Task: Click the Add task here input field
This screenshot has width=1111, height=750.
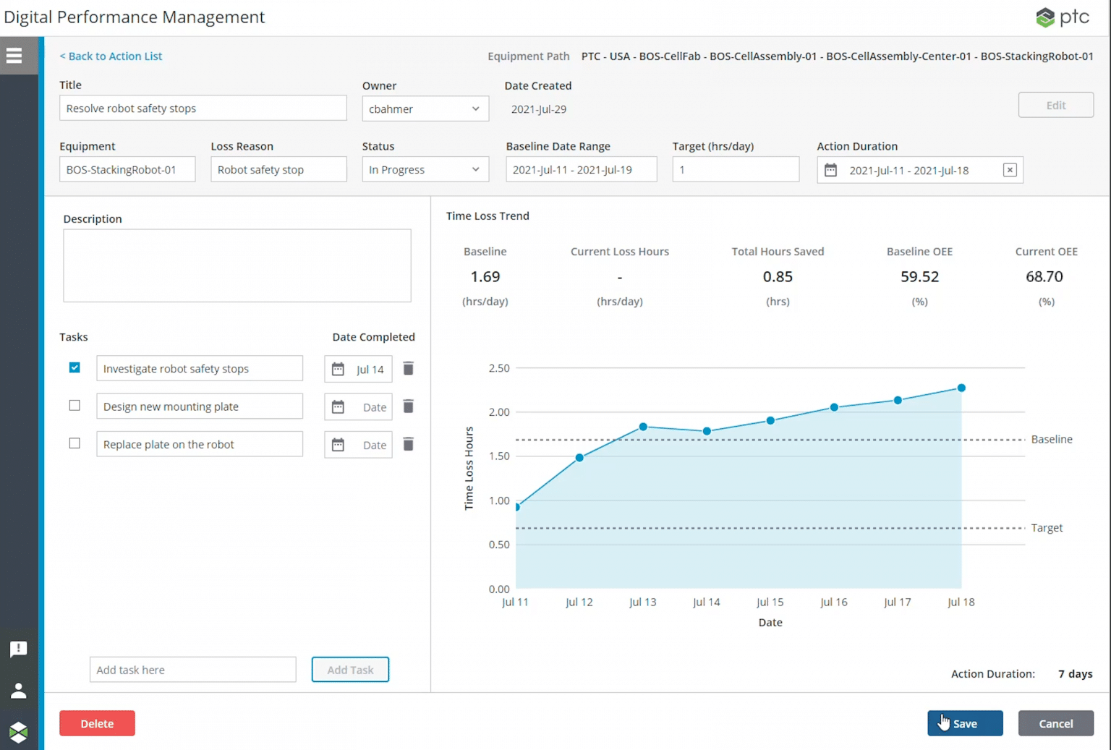Action: 192,669
